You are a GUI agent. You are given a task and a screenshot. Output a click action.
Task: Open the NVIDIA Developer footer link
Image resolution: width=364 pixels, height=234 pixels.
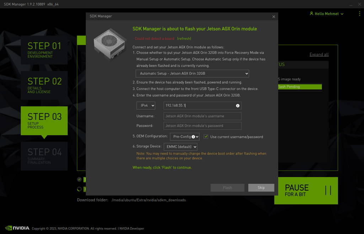click(132, 229)
